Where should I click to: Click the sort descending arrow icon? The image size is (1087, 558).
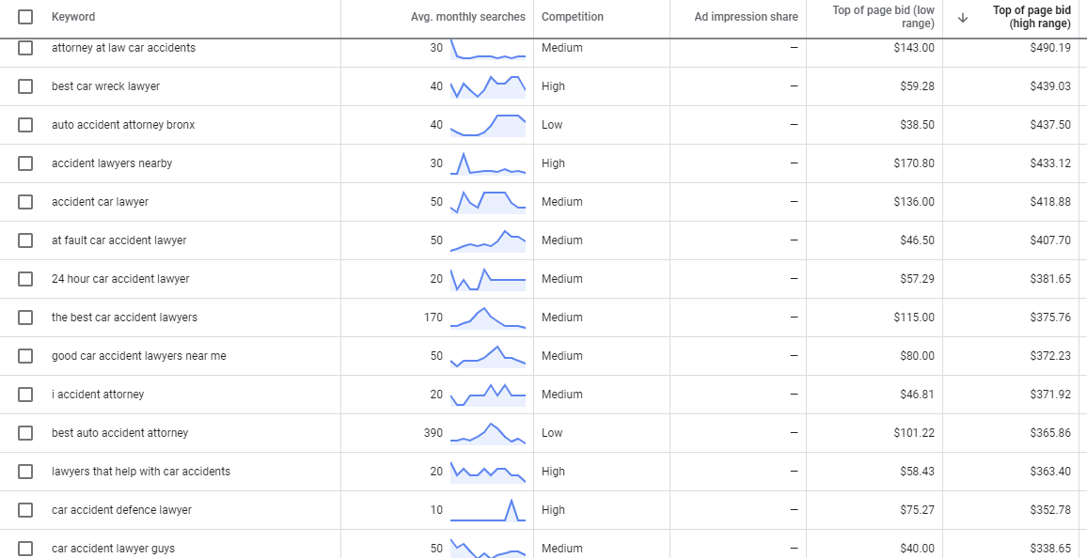962,17
